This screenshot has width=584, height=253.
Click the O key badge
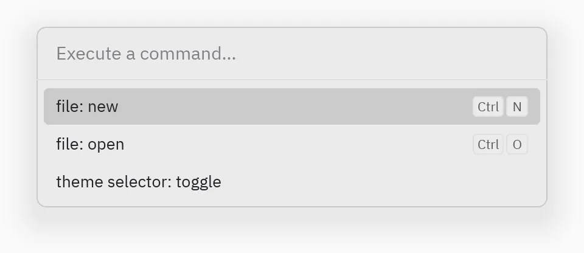pos(517,144)
